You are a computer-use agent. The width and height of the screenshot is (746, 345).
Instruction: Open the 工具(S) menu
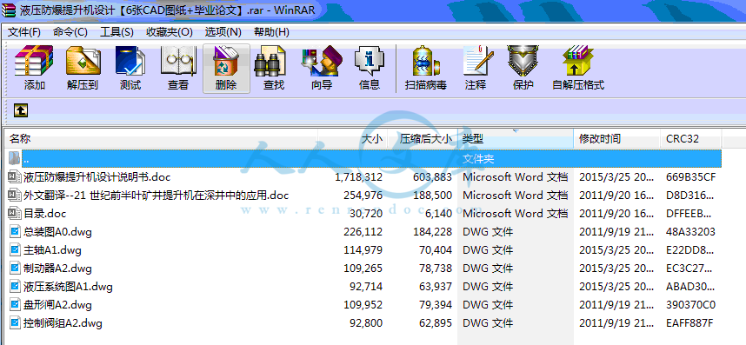pyautogui.click(x=117, y=32)
